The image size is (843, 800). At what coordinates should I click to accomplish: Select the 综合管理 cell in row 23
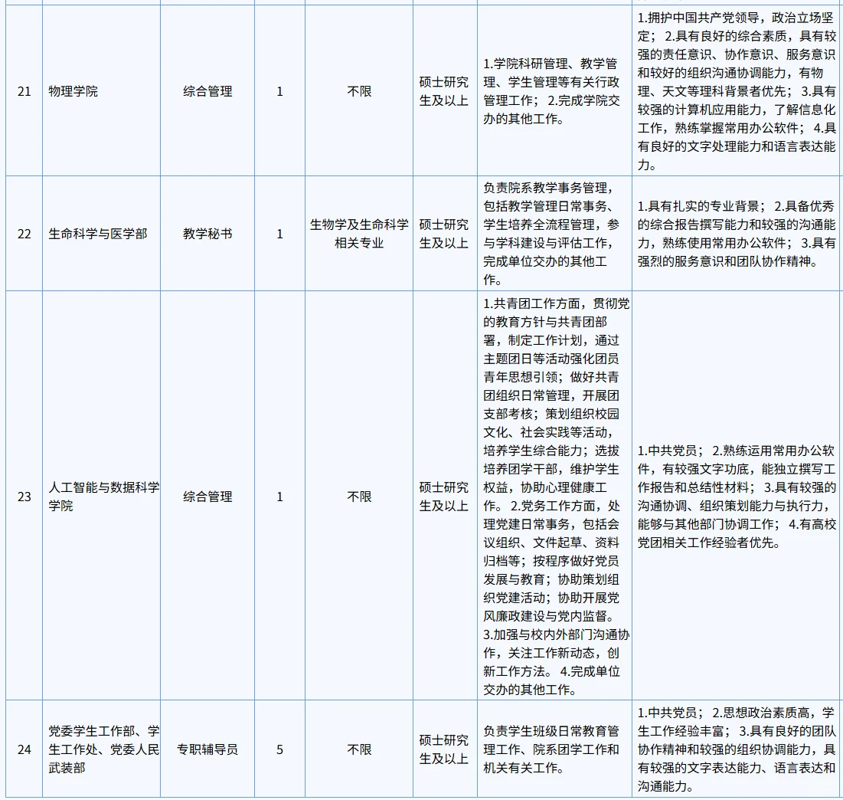(207, 496)
